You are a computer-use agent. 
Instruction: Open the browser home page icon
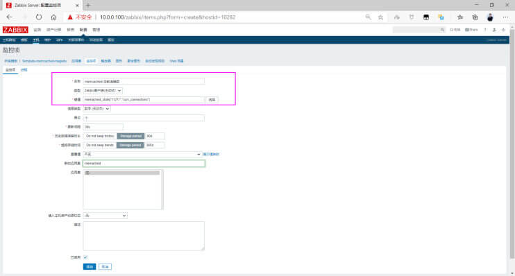point(53,17)
